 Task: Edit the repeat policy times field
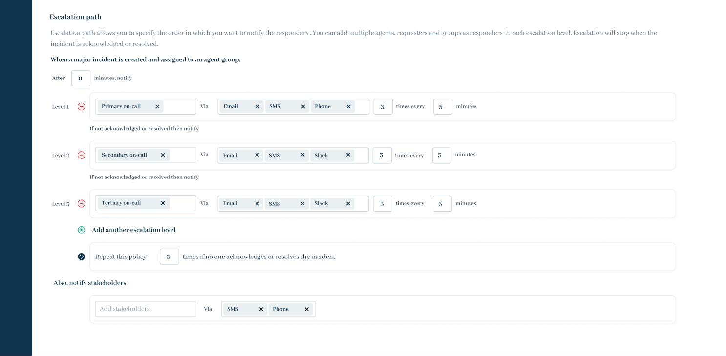[x=169, y=257]
